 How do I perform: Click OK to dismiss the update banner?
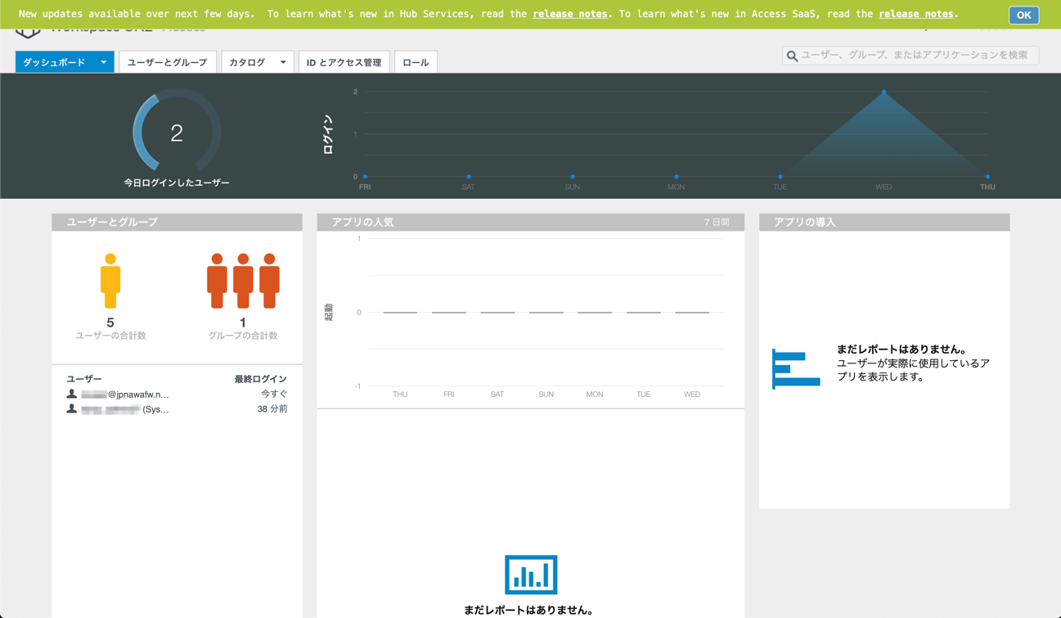[1023, 15]
